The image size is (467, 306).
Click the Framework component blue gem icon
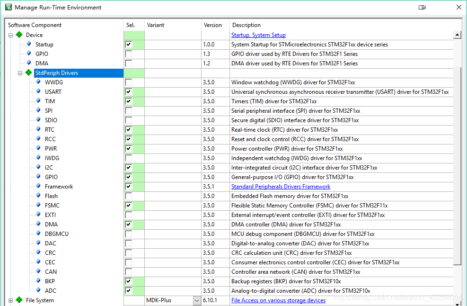[x=38, y=186]
